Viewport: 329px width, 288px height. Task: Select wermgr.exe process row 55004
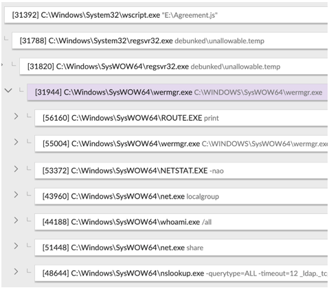pyautogui.click(x=181, y=144)
